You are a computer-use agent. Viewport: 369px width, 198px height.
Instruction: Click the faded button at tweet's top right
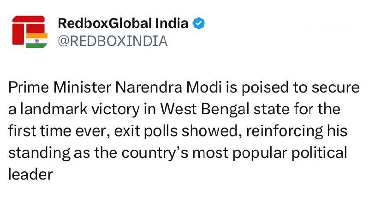327,26
